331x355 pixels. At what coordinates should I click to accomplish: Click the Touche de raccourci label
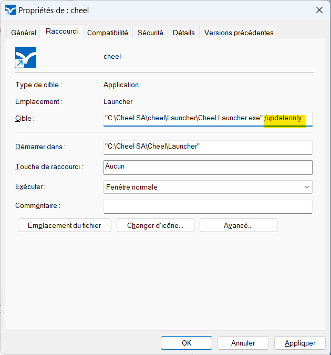pos(49,167)
